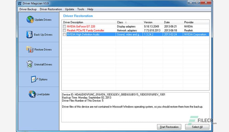Select the Realtek PCIe FE Family Controller row
Screen dimensions: 229x132
85,31
